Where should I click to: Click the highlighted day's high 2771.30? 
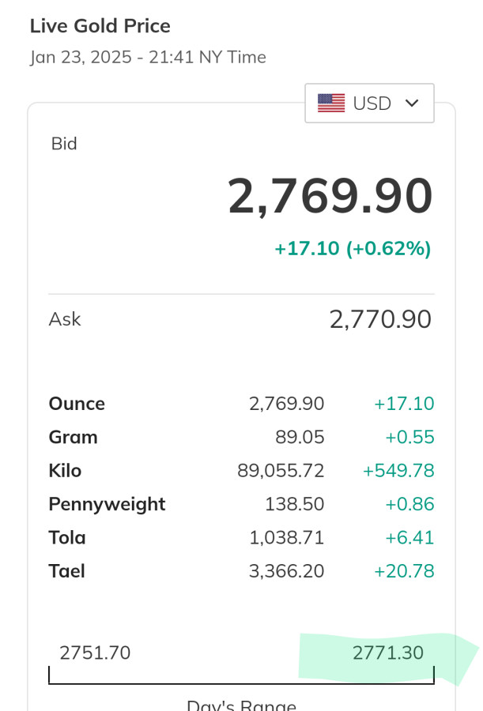387,653
